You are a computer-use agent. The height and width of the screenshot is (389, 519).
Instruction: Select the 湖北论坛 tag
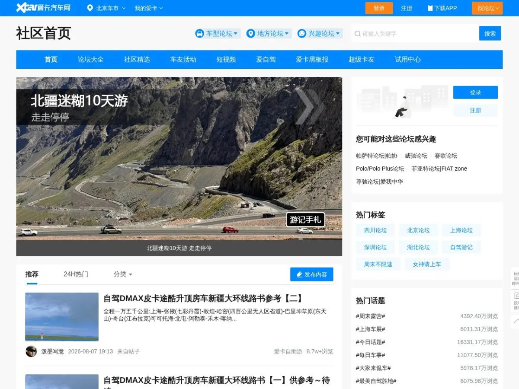coord(418,247)
